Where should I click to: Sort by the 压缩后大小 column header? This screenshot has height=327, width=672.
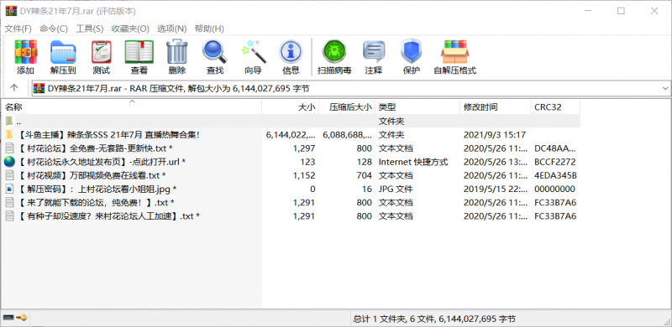point(347,107)
